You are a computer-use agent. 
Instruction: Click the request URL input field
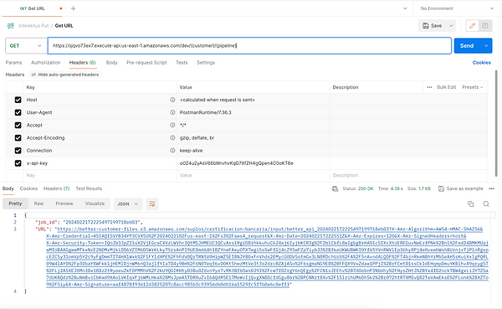tap(249, 45)
